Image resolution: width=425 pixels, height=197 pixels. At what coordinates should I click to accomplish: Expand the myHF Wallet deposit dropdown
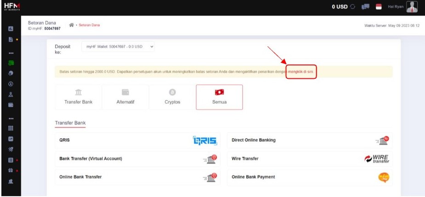[119, 46]
